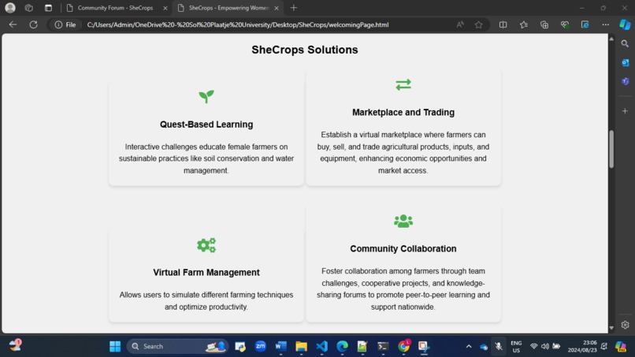Screen dimensions: 635x357
Task: Add a new sidebar app with the plus
Action: pyautogui.click(x=625, y=111)
